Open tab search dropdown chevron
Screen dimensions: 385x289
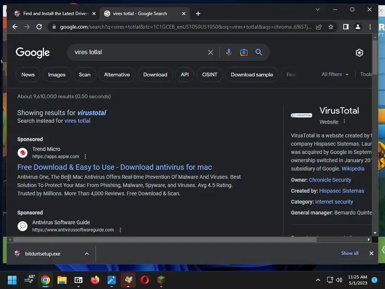pos(317,9)
